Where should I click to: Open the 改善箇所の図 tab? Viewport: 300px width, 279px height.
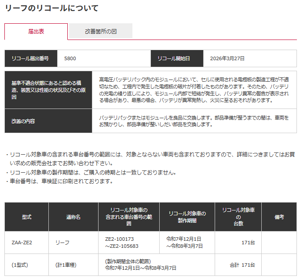tap(101, 32)
